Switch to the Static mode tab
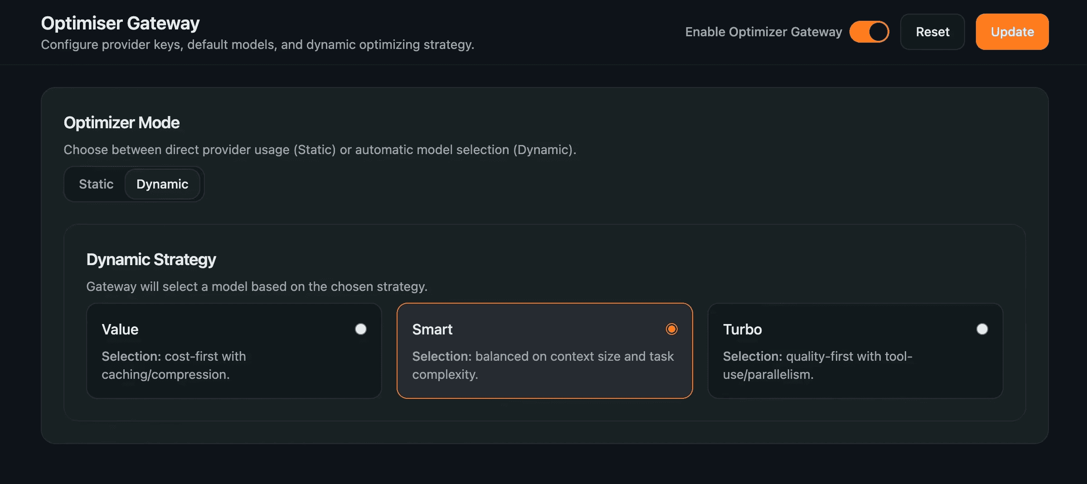This screenshot has width=1087, height=484. (96, 184)
